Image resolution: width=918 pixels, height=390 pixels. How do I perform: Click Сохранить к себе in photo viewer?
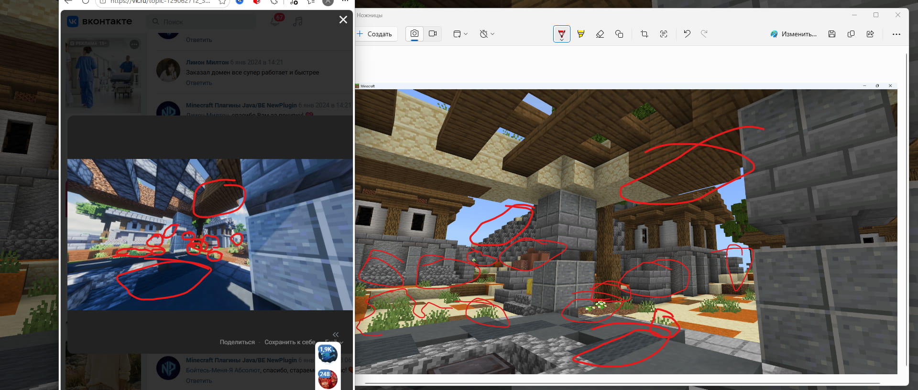tap(290, 342)
